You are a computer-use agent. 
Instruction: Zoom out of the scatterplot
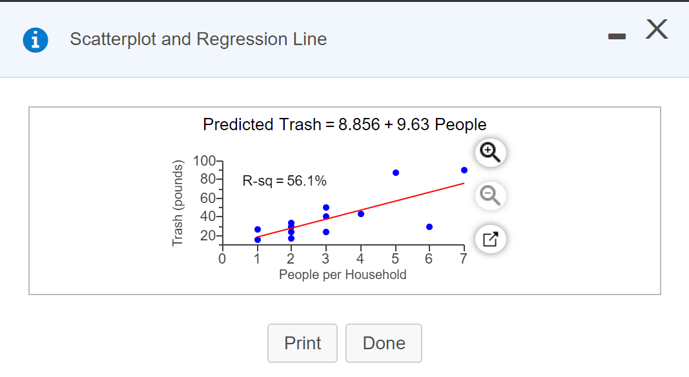coord(490,195)
